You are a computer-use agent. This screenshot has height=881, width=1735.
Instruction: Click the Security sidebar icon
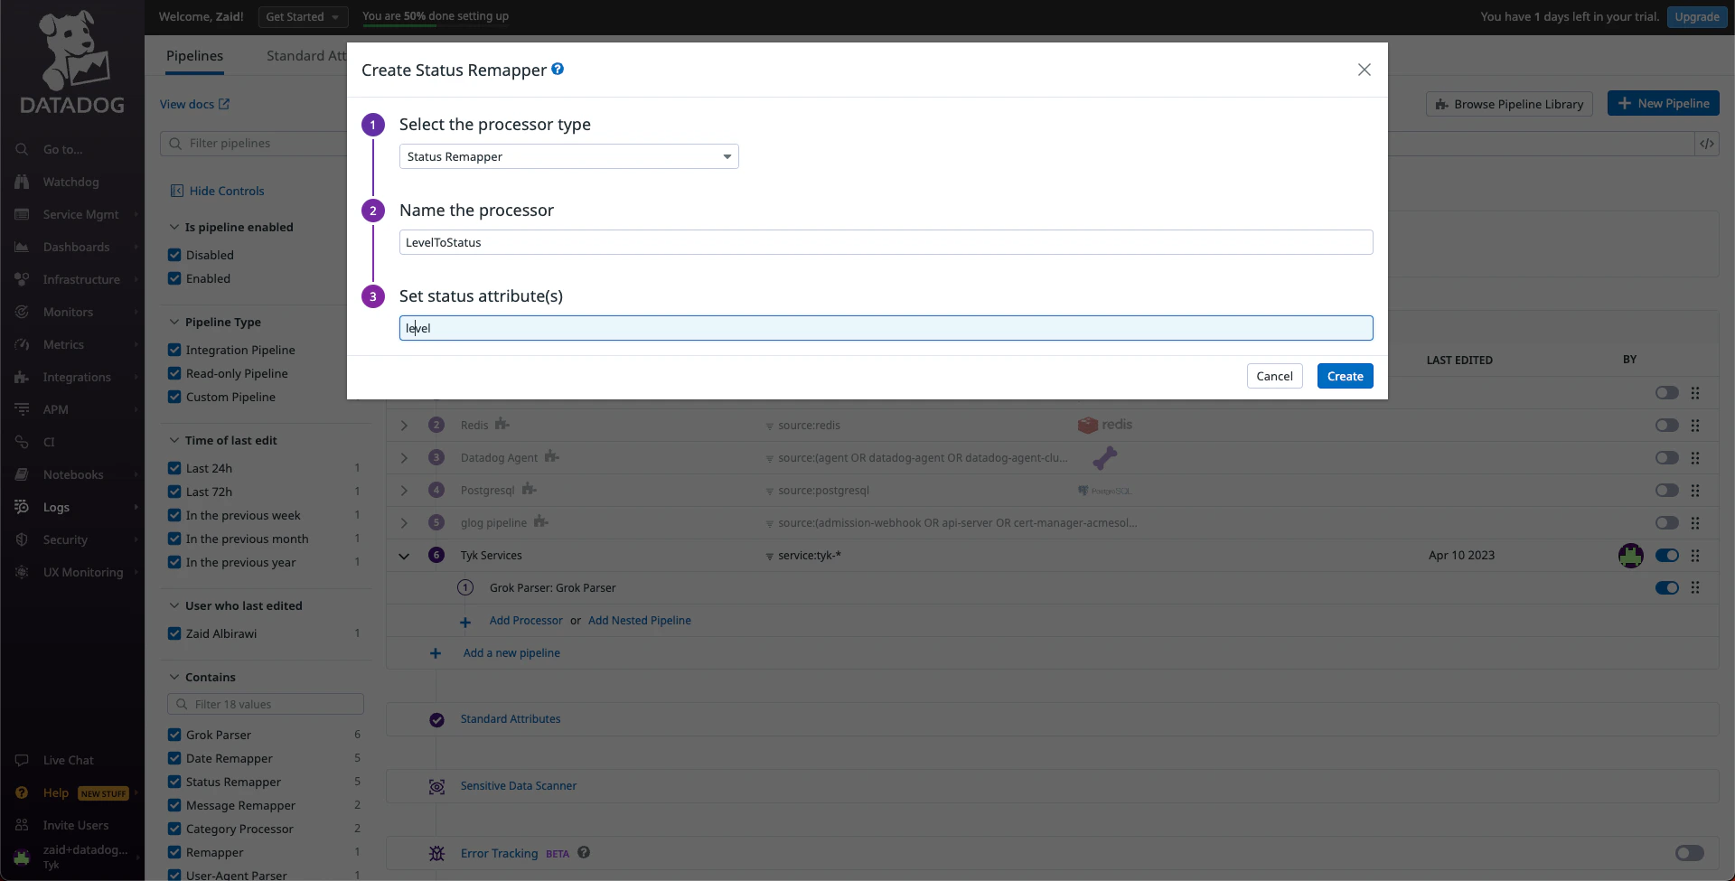point(22,539)
